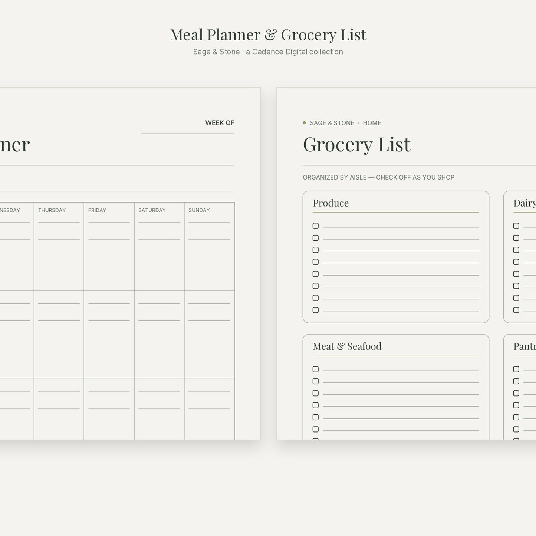Click the HOME label
This screenshot has width=536, height=536.
[x=372, y=123]
